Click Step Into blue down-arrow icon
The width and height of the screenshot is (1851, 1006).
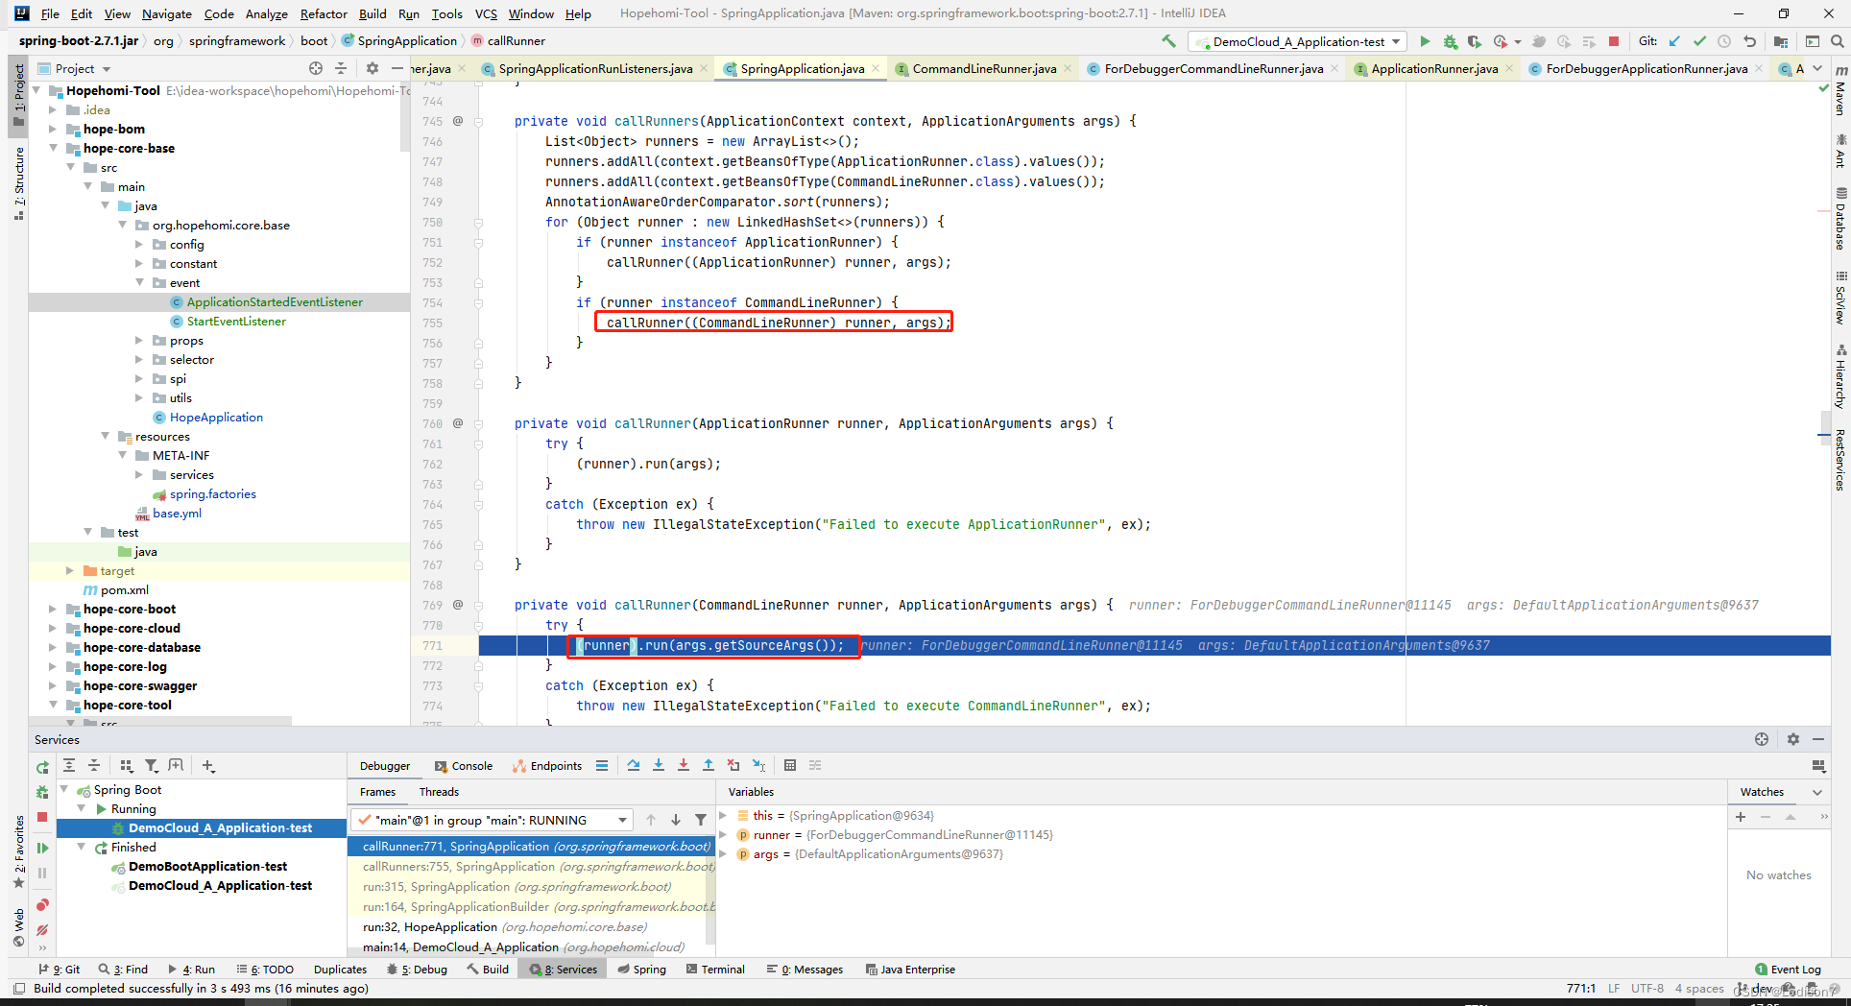(659, 765)
